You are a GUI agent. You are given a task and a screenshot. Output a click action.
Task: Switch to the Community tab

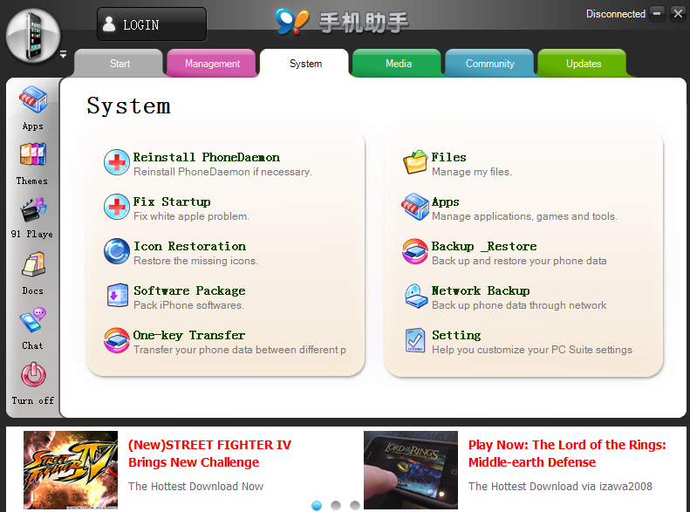pyautogui.click(x=490, y=64)
